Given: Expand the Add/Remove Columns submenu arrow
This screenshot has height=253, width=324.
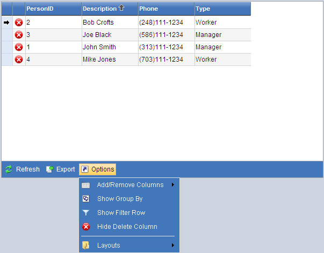Looking at the screenshot, I should (173, 185).
